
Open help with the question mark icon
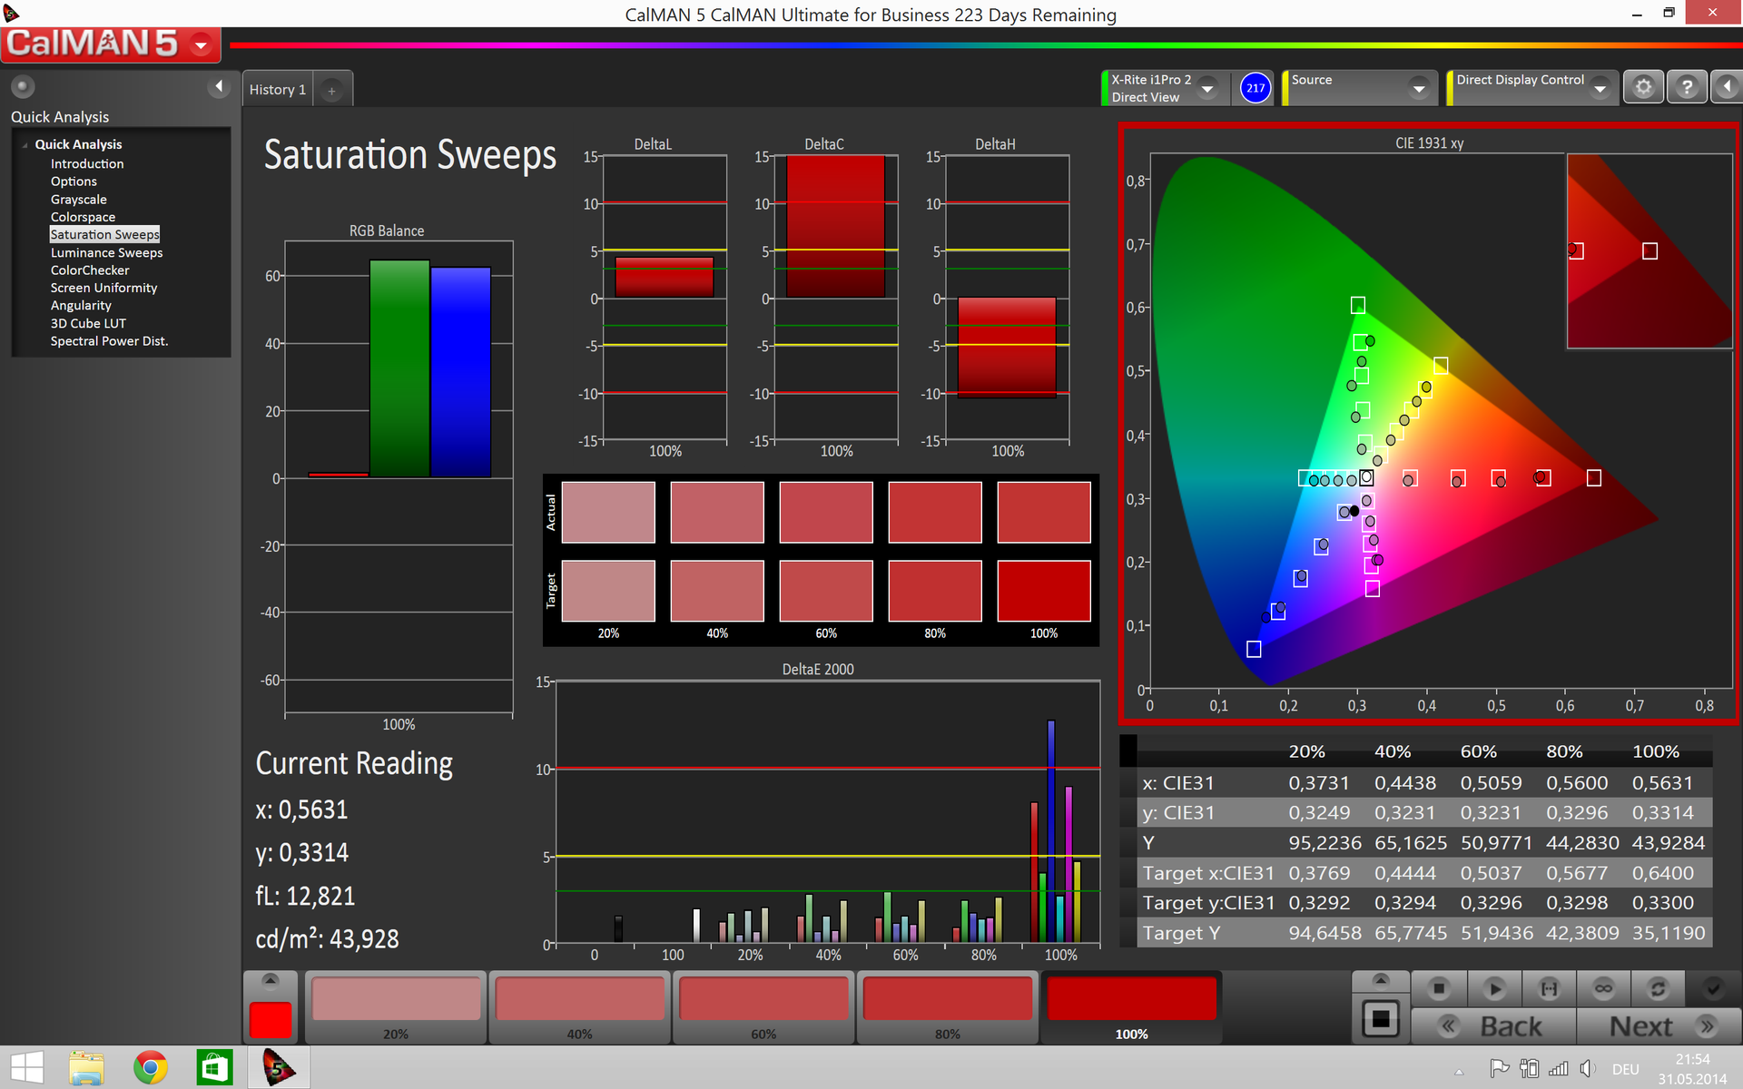[1687, 87]
